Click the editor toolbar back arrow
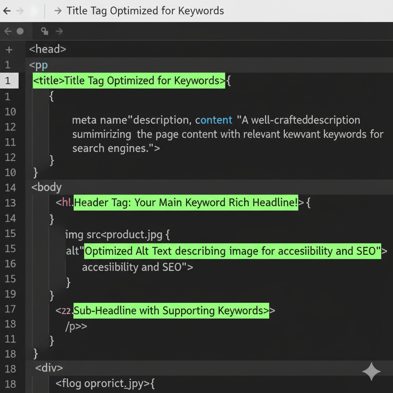Image resolution: width=393 pixels, height=393 pixels. (8, 31)
